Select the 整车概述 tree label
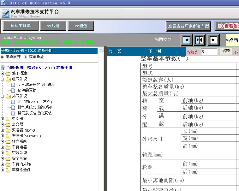The width and height of the screenshot is (239, 191). coord(19,73)
